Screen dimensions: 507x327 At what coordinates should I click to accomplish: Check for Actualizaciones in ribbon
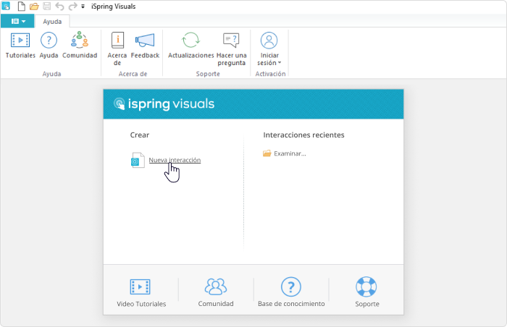[190, 46]
